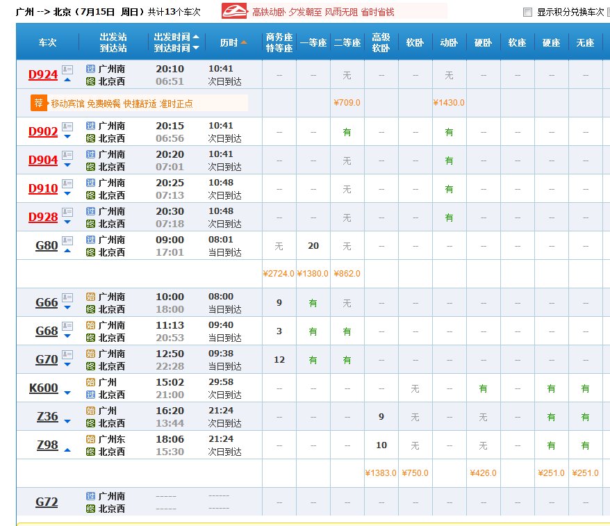Collapse the expanded D924 fare details
Image resolution: width=610 pixels, height=526 pixels.
pos(67,80)
